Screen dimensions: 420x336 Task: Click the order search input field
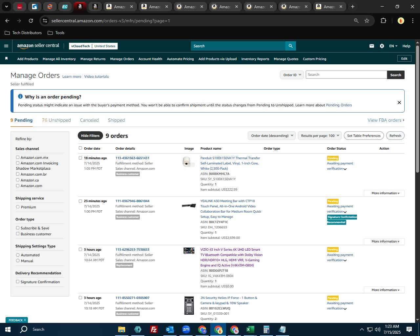point(346,75)
